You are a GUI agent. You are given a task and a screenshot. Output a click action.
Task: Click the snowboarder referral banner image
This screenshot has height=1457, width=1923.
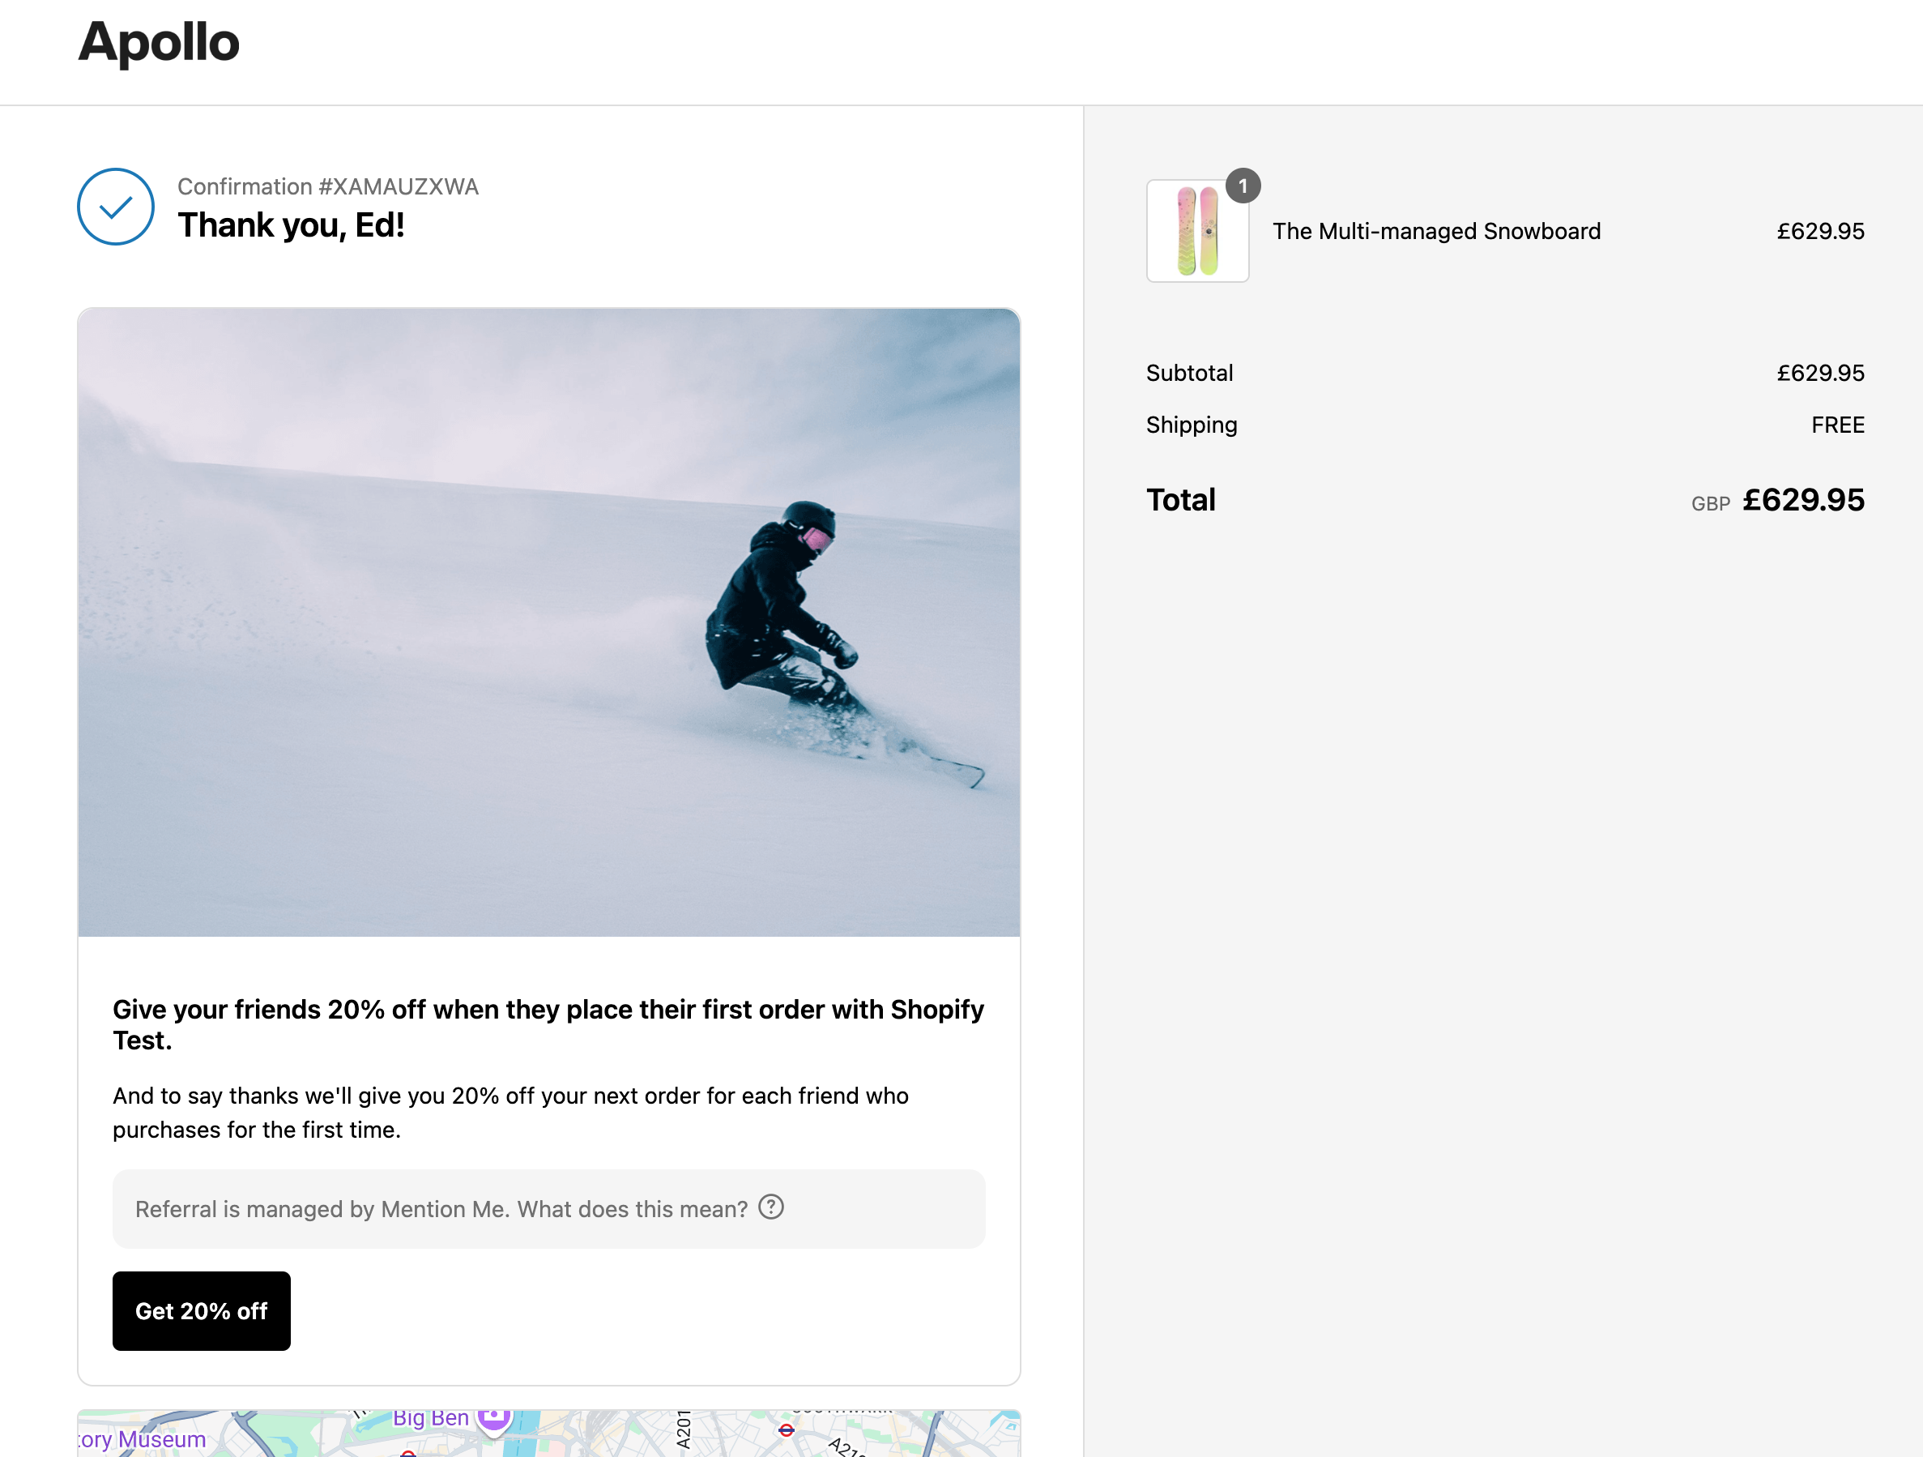(548, 623)
